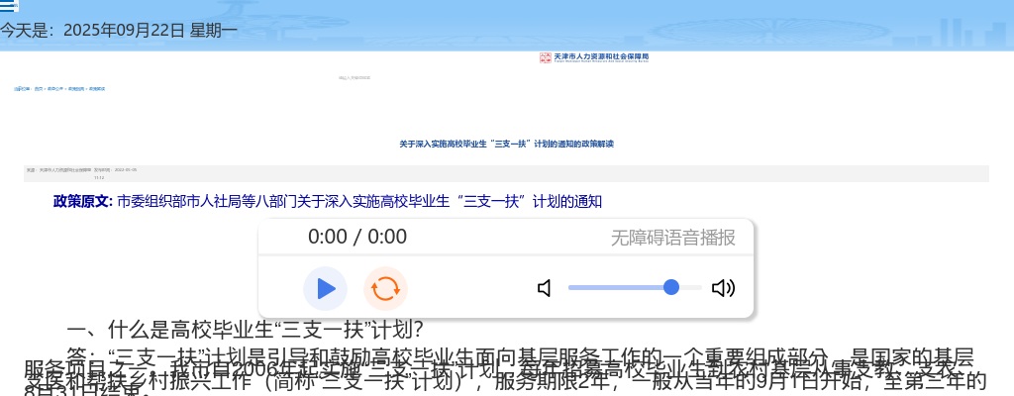Open the hamburger menu icon at top-left
The width and height of the screenshot is (1014, 396).
(9, 7)
